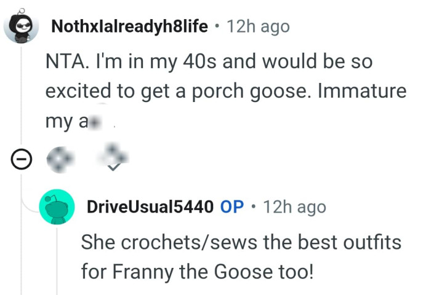Open the top comment's 12h ago timestamp
Screen dimensions: 431x295
257,26
